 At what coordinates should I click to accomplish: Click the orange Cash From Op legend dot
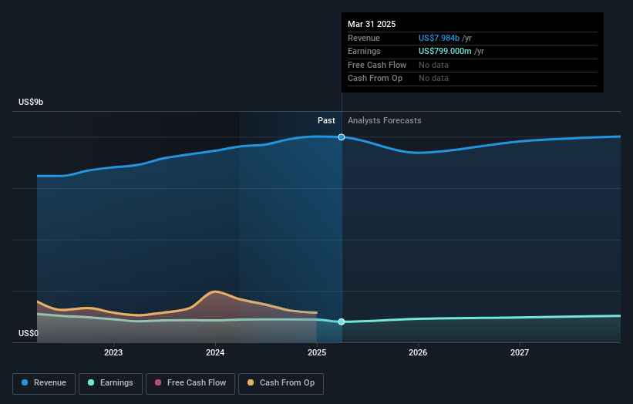(x=251, y=382)
